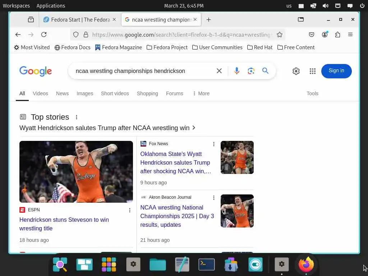Open the tracking protection shield icon

pos(75,35)
